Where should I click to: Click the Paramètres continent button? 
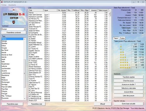click(14, 33)
